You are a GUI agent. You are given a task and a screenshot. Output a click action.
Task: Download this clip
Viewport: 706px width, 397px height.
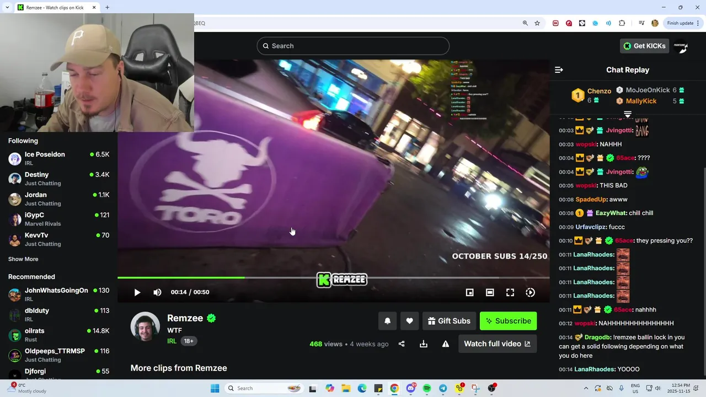tap(424, 344)
